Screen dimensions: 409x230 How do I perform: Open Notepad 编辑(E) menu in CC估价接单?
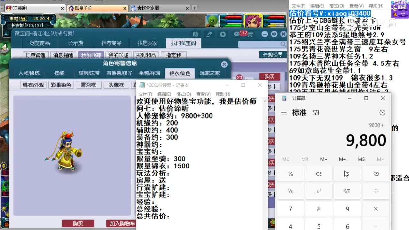[164, 94]
